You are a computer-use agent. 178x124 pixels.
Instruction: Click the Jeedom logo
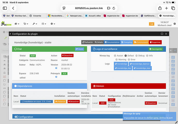(6, 24)
